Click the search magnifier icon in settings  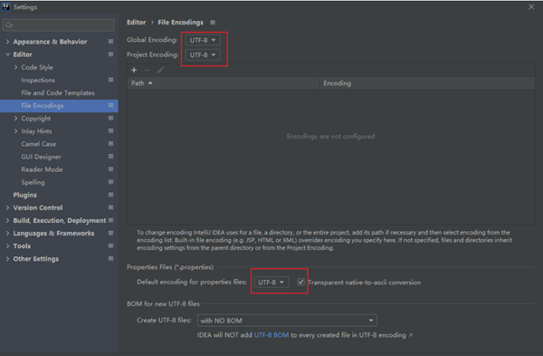(x=9, y=25)
